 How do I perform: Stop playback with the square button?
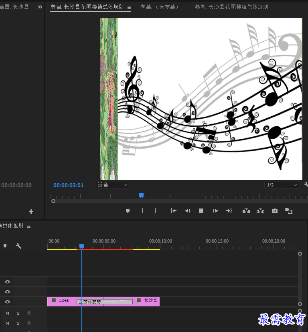point(201,211)
